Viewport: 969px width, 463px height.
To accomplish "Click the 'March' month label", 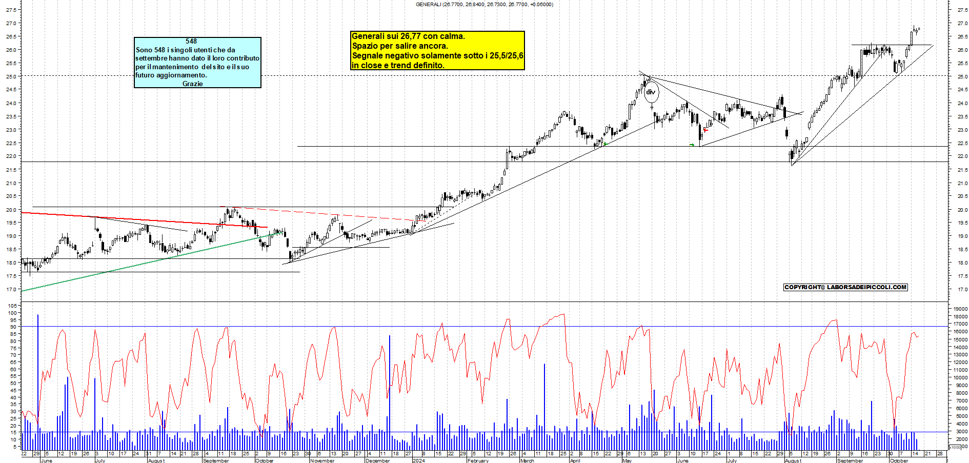I will [527, 460].
